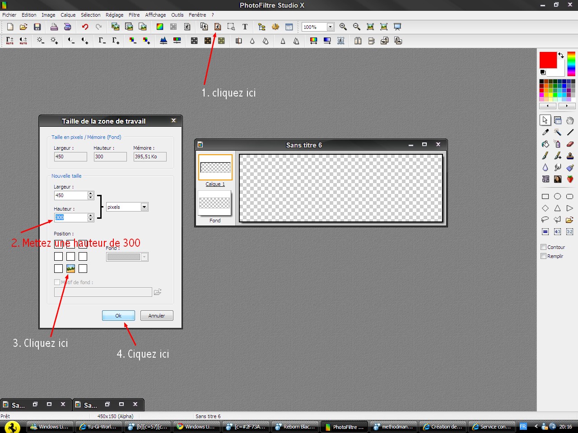Select the bottom-left Position box

click(x=58, y=268)
